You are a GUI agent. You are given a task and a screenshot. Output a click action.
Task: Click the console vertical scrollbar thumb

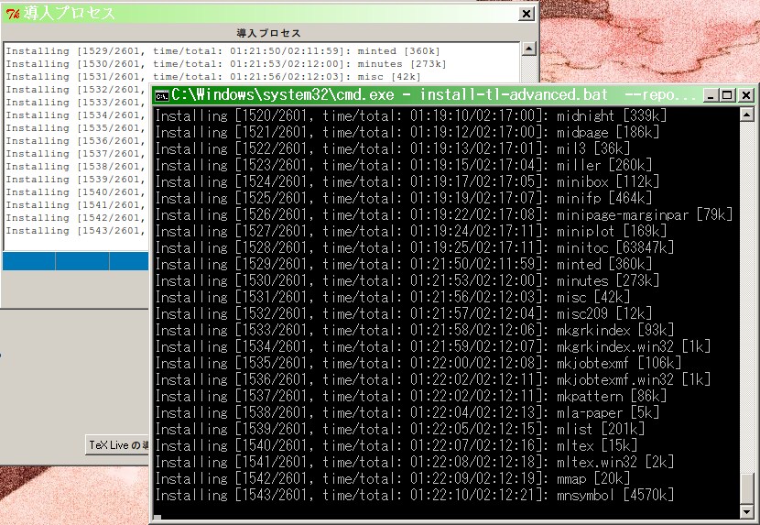749,487
